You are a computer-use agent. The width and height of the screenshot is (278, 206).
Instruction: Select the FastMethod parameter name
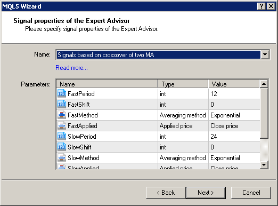(x=83, y=115)
